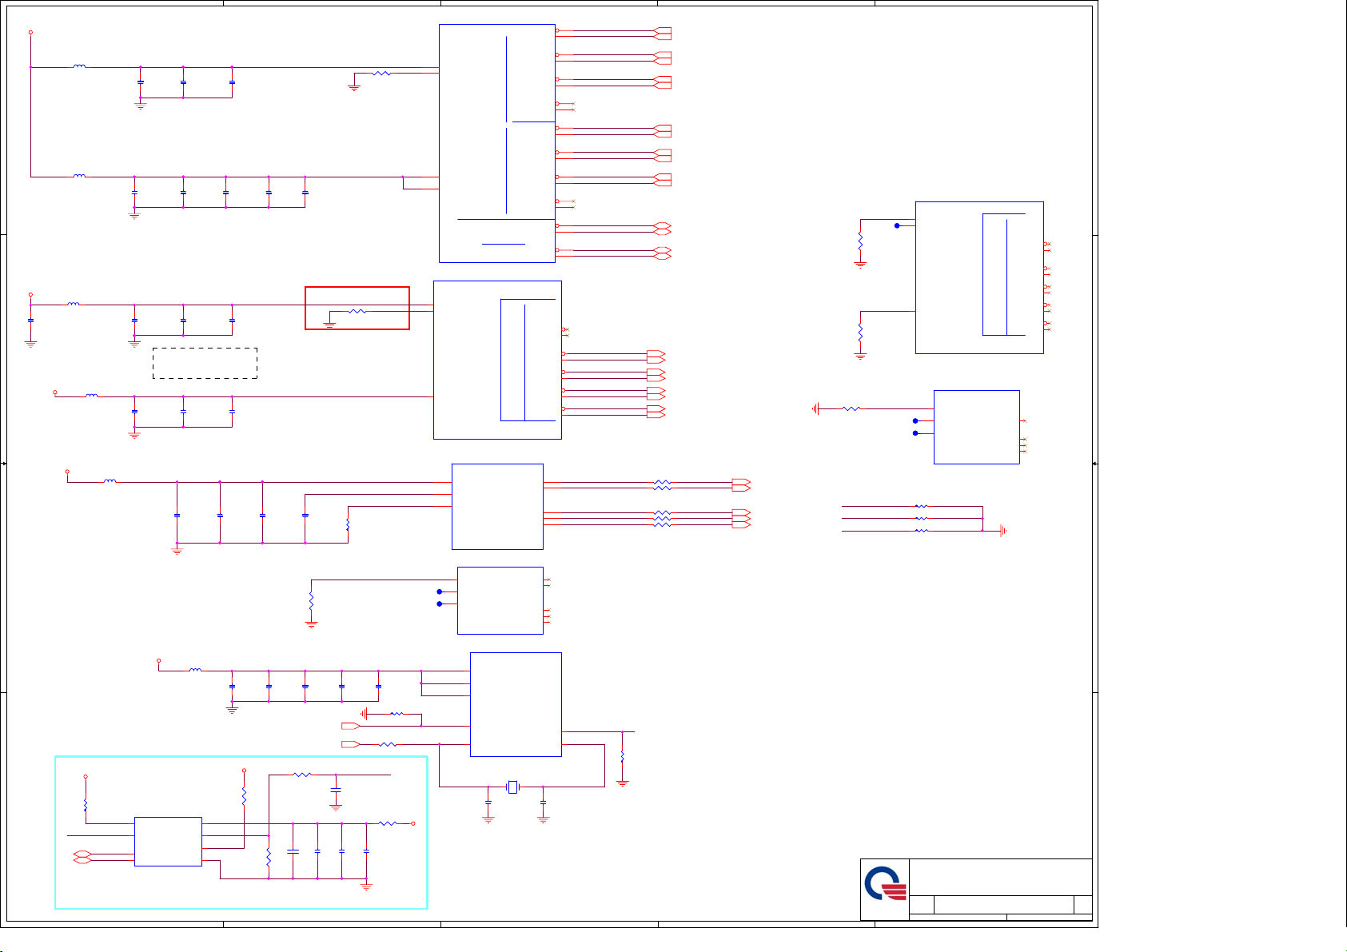Select the resistor inside the red rectangle

click(357, 312)
